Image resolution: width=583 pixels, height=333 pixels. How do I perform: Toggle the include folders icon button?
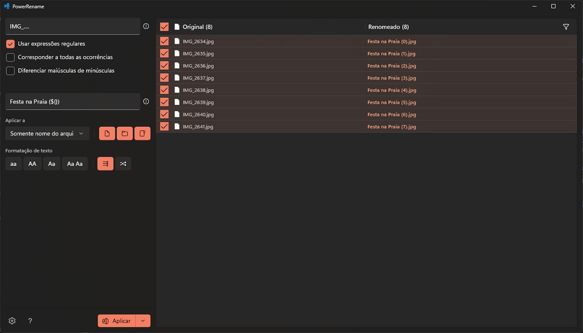click(124, 134)
